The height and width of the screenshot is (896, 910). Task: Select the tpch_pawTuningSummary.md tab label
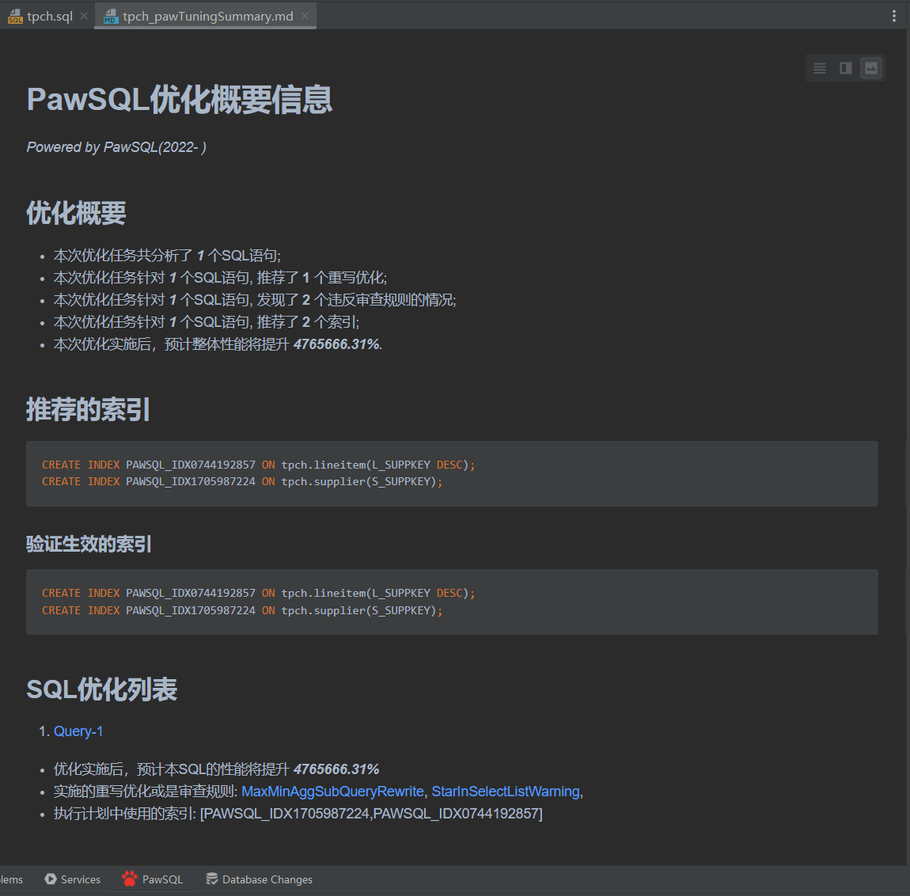[x=208, y=16]
